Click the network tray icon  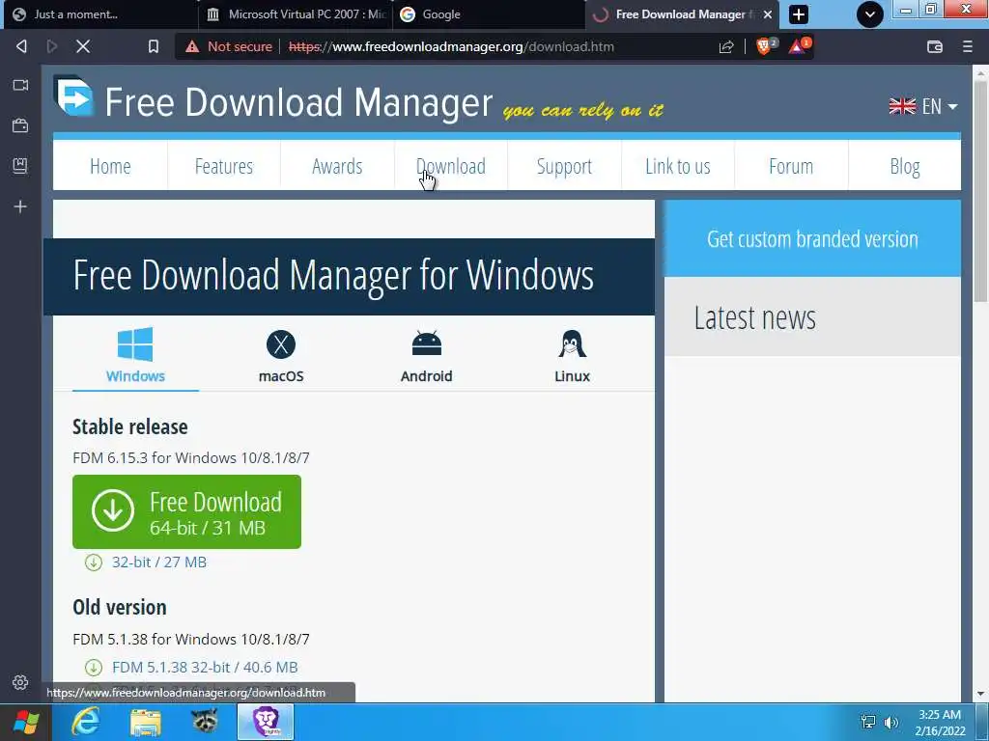pyautogui.click(x=868, y=723)
